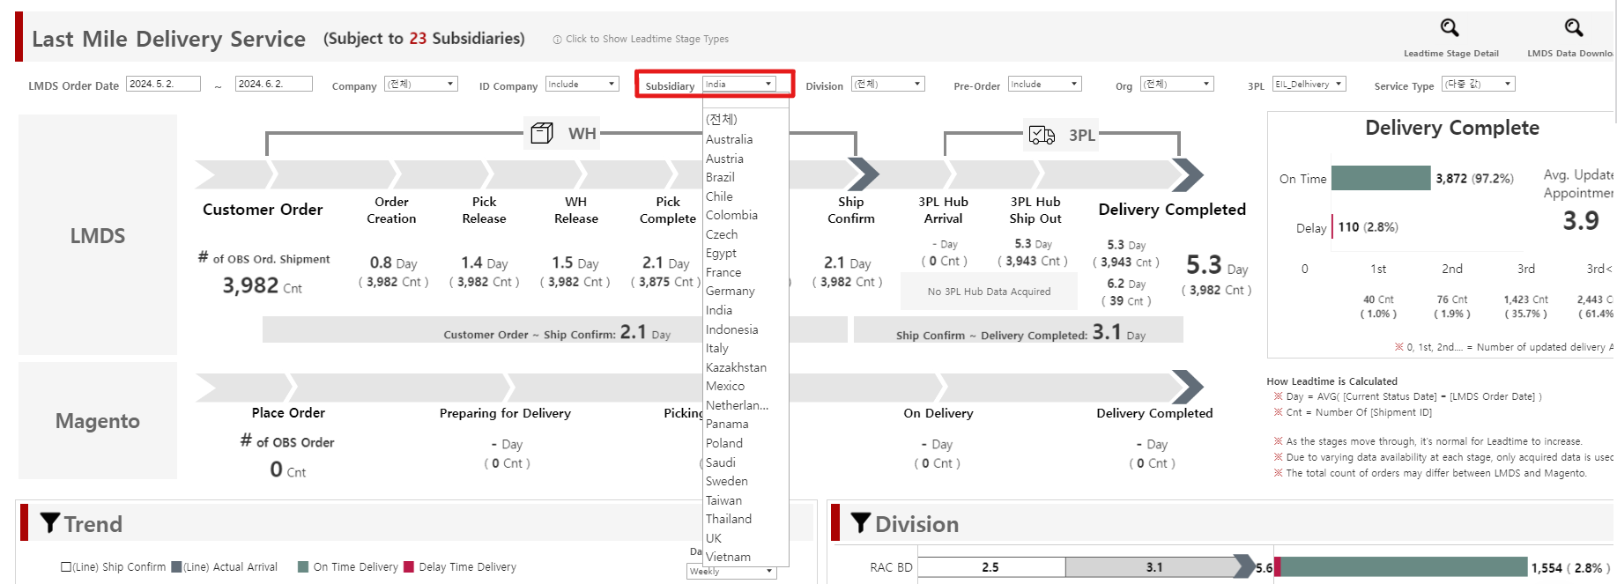Click the LMDS Order start date field
The image size is (1617, 584).
[163, 85]
